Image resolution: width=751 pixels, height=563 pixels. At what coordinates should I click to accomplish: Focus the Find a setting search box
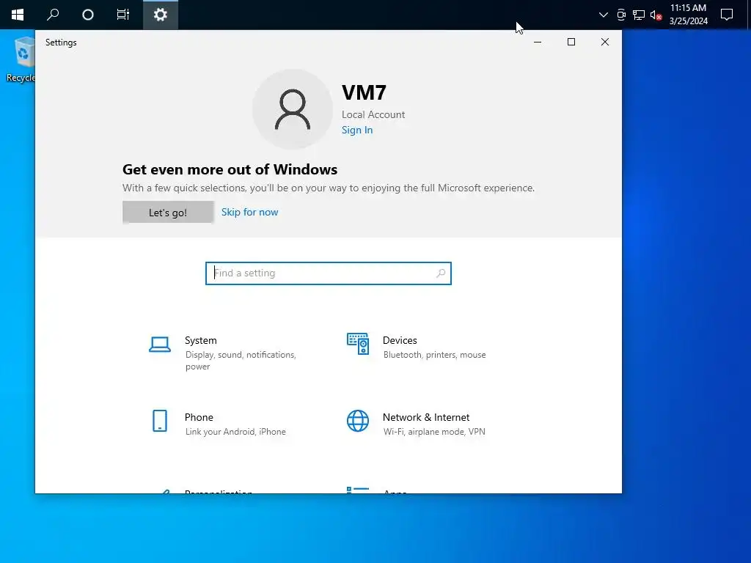pos(329,273)
